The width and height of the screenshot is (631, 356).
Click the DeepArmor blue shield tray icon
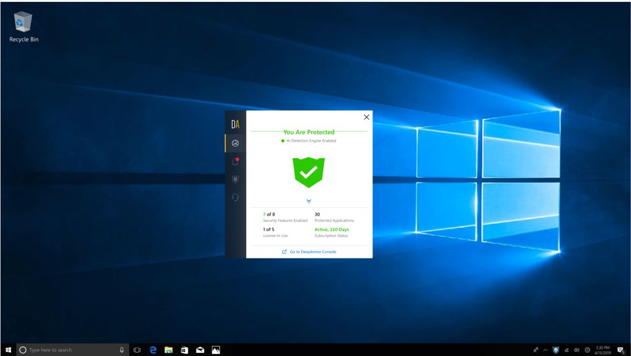click(556, 350)
